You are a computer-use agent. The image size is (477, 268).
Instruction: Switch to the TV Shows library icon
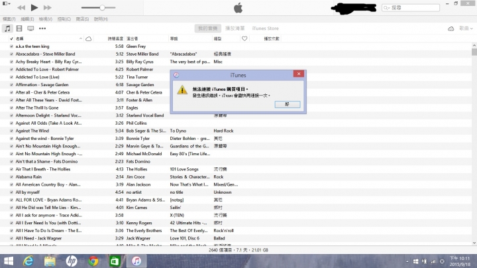[30, 29]
